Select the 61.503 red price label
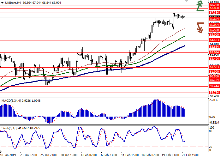221x158 pixels. tap(214, 67)
